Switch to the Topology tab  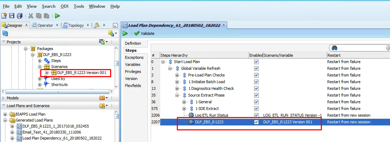point(76,25)
